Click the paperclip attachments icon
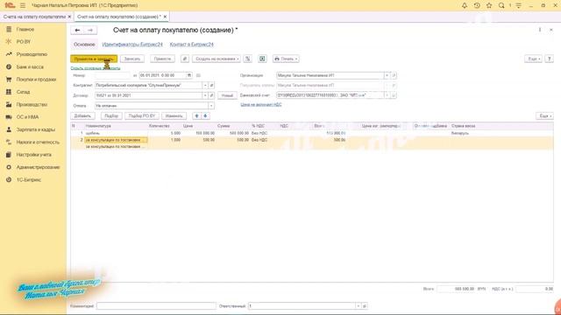This screenshot has height=315, width=561. pos(185,59)
